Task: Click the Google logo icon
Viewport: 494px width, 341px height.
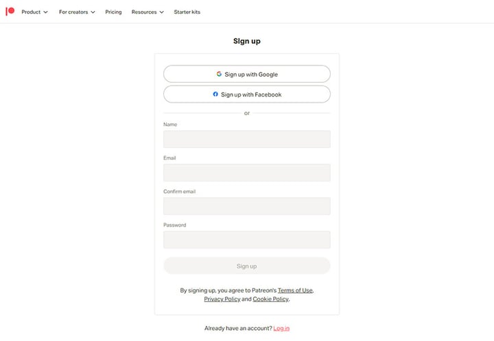Action: coord(219,74)
